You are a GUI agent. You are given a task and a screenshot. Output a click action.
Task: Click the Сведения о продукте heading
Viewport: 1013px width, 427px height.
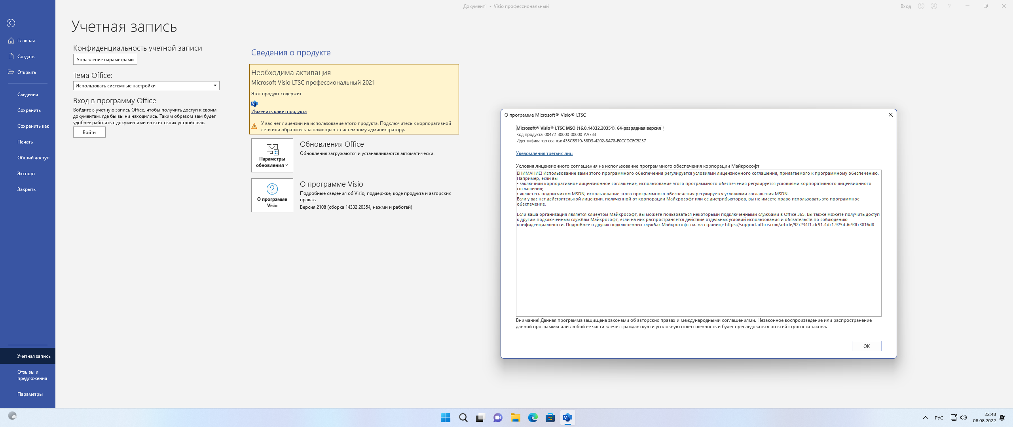[x=291, y=53]
